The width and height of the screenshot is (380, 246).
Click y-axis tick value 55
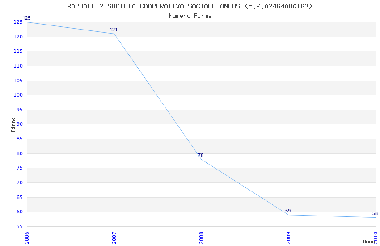coord(20,227)
